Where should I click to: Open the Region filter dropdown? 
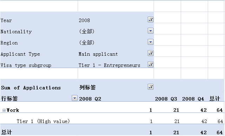pyautogui.click(x=150, y=42)
